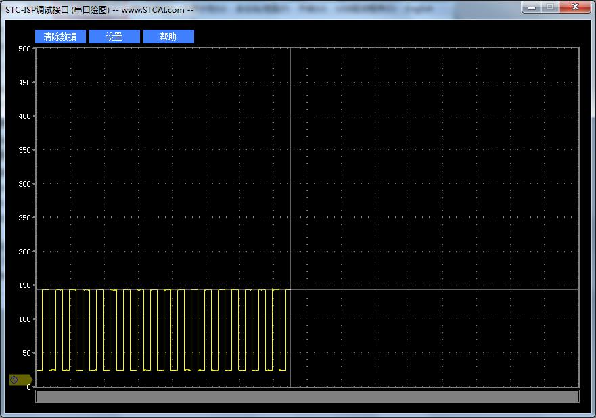Minimize the STC-ISP debug window

click(531, 7)
